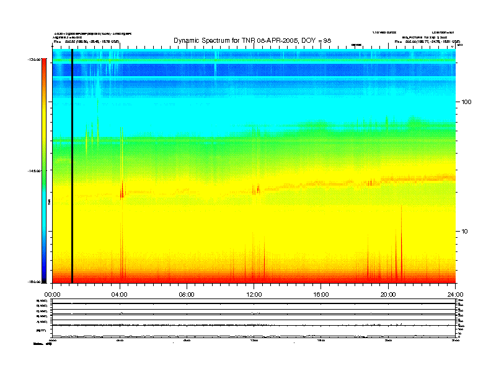Viewport: 491px width, 379px height.
Task: Click the 24:00 time axis label
Action: tap(455, 295)
